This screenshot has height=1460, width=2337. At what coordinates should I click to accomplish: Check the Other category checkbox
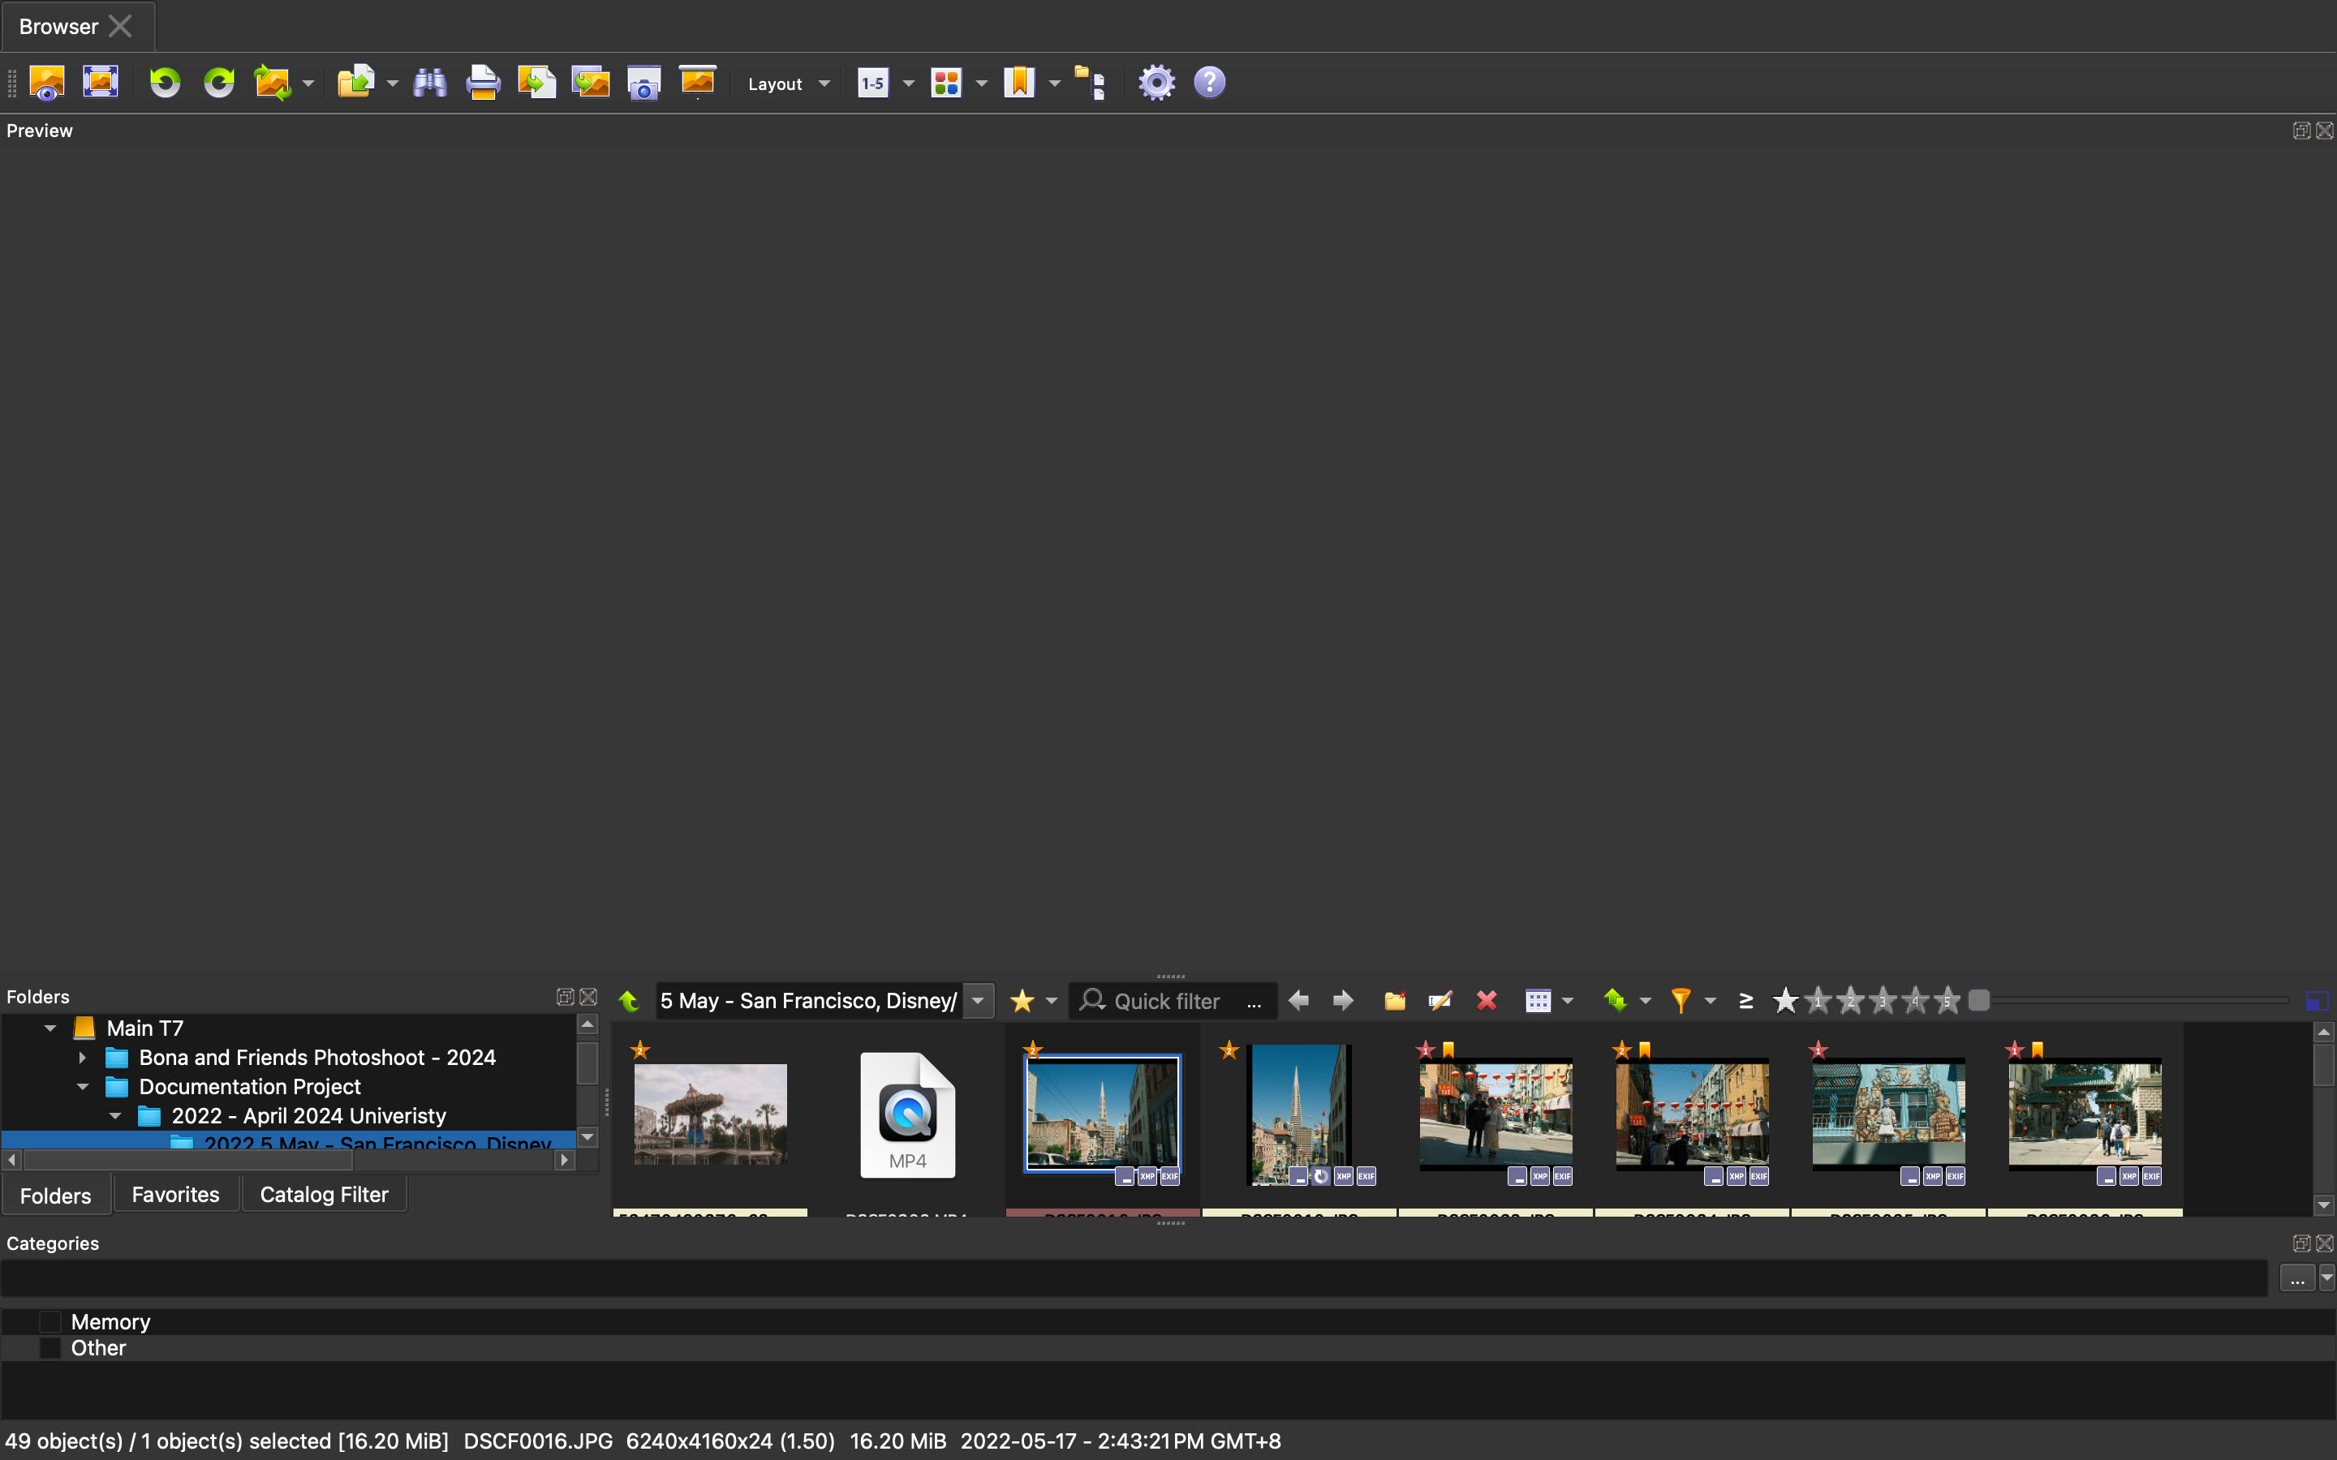coord(50,1348)
